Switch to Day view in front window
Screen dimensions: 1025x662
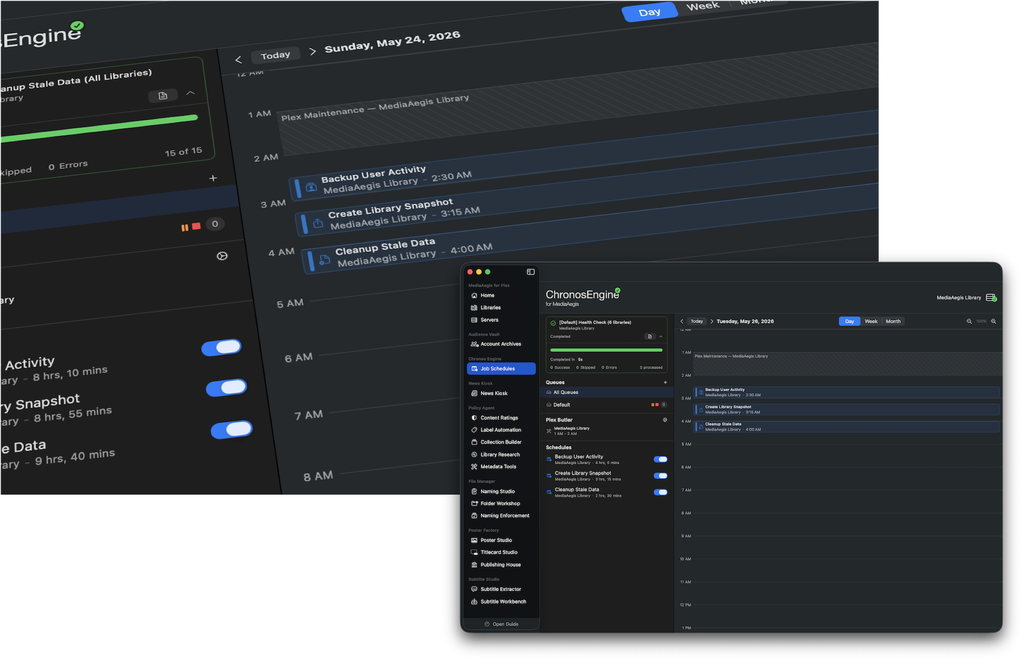point(849,322)
